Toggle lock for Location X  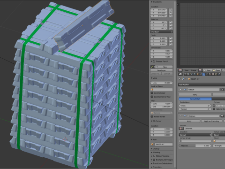pyautogui.click(x=171, y=10)
